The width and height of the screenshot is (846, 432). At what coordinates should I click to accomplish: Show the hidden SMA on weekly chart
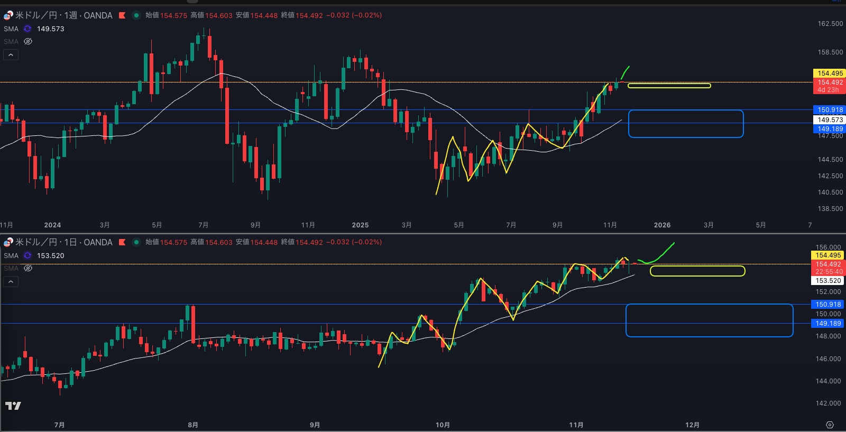(x=28, y=41)
